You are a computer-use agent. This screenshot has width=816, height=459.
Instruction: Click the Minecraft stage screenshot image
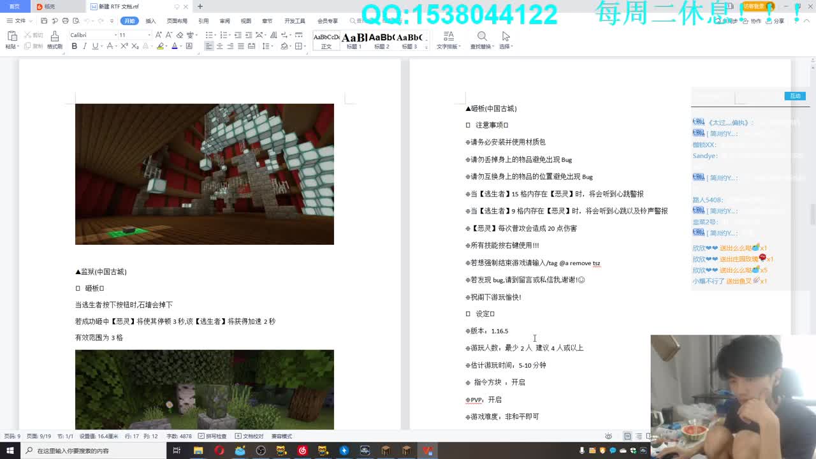[205, 174]
